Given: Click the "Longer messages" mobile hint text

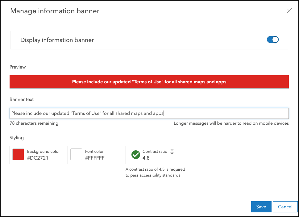Looking at the screenshot, I should pos(231,123).
